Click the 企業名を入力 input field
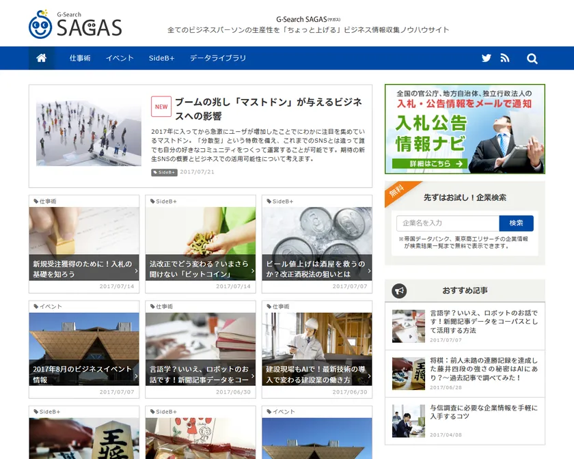 [x=448, y=223]
